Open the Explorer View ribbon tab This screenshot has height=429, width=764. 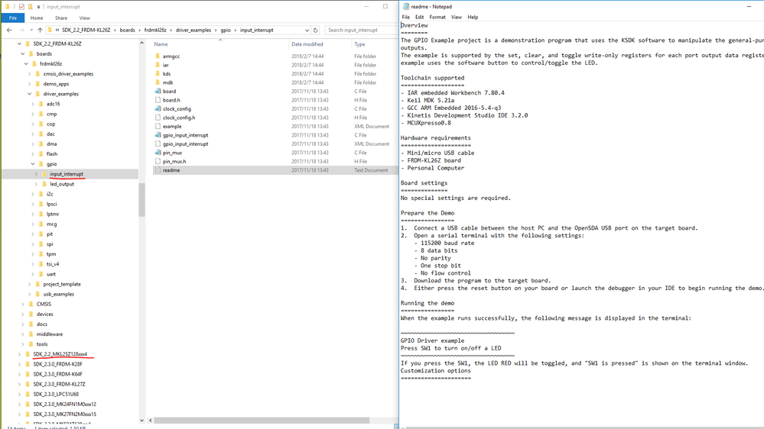tap(84, 18)
